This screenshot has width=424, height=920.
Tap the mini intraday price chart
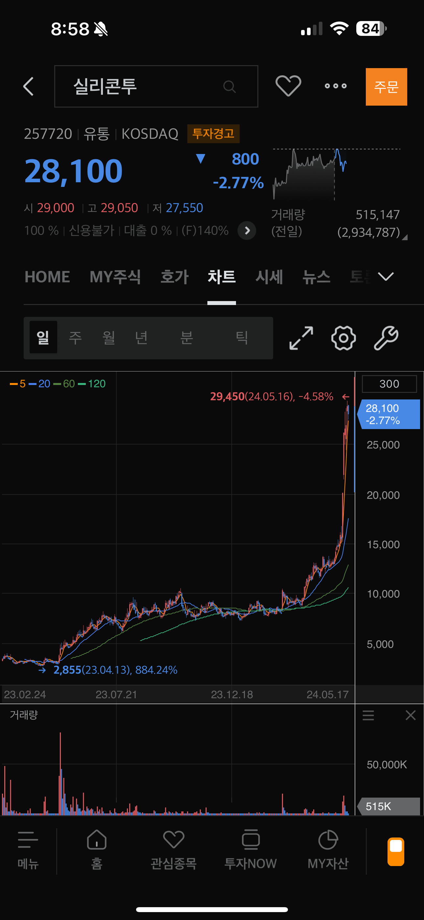tap(337, 174)
